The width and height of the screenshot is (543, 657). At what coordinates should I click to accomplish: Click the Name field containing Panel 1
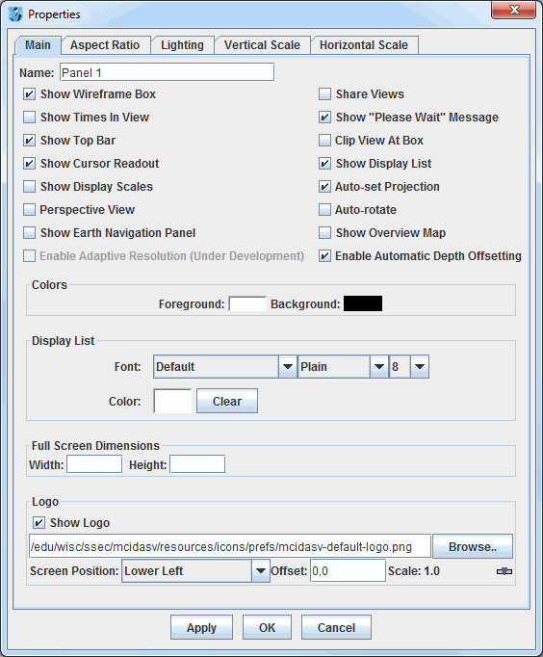coord(168,72)
